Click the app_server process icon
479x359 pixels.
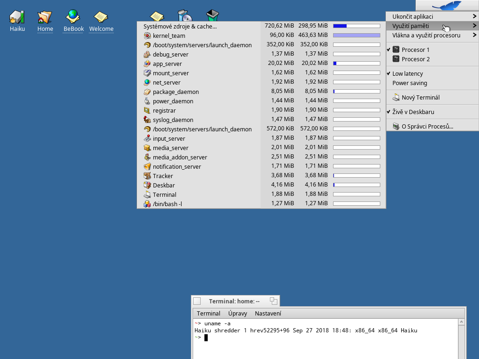click(x=147, y=64)
